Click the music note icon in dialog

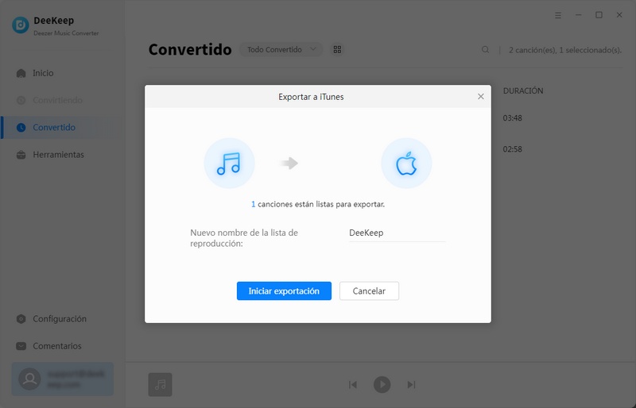pyautogui.click(x=229, y=164)
